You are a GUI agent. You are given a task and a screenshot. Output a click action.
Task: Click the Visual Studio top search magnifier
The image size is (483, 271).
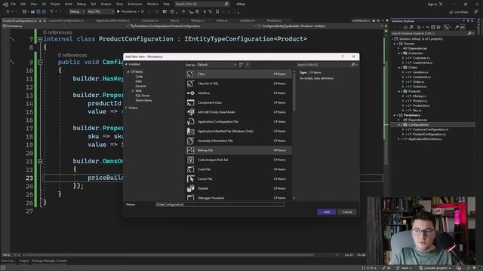click(x=226, y=4)
